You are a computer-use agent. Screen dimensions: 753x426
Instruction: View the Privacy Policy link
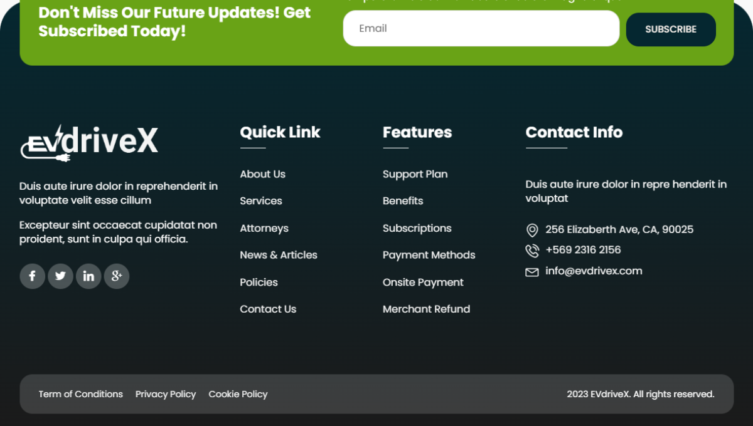(166, 394)
